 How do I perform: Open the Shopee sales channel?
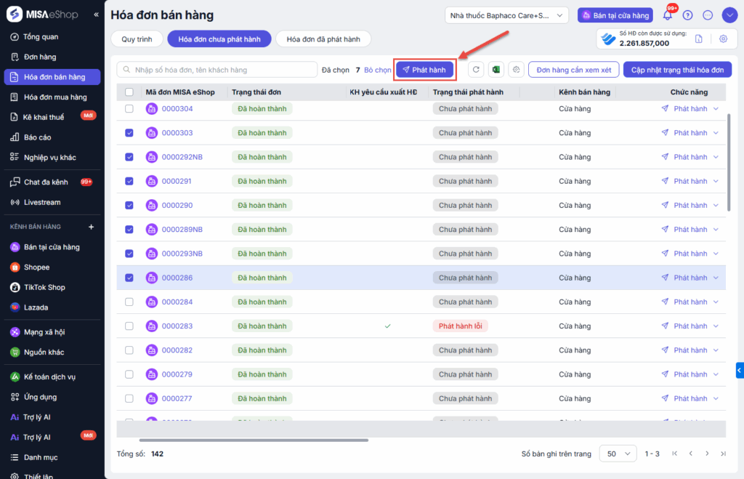point(36,267)
